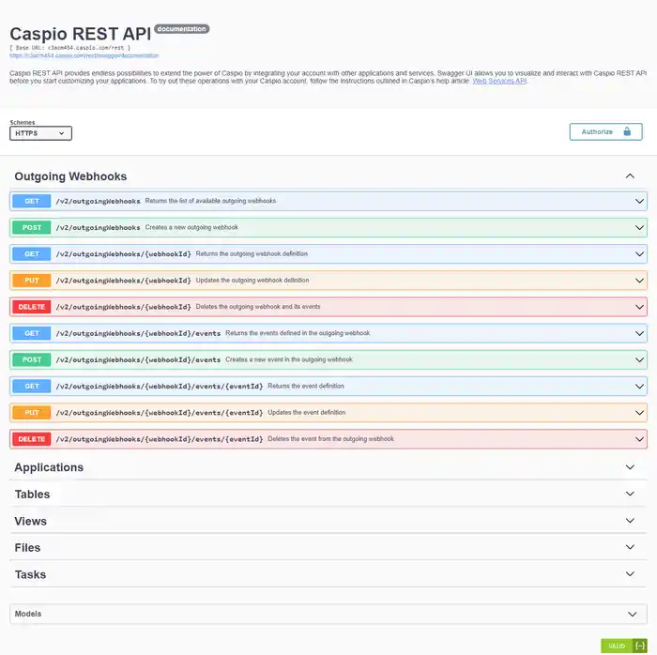Click path /v2/outgoingWebhooks in first GET row
This screenshot has width=657, height=655.
[98, 202]
